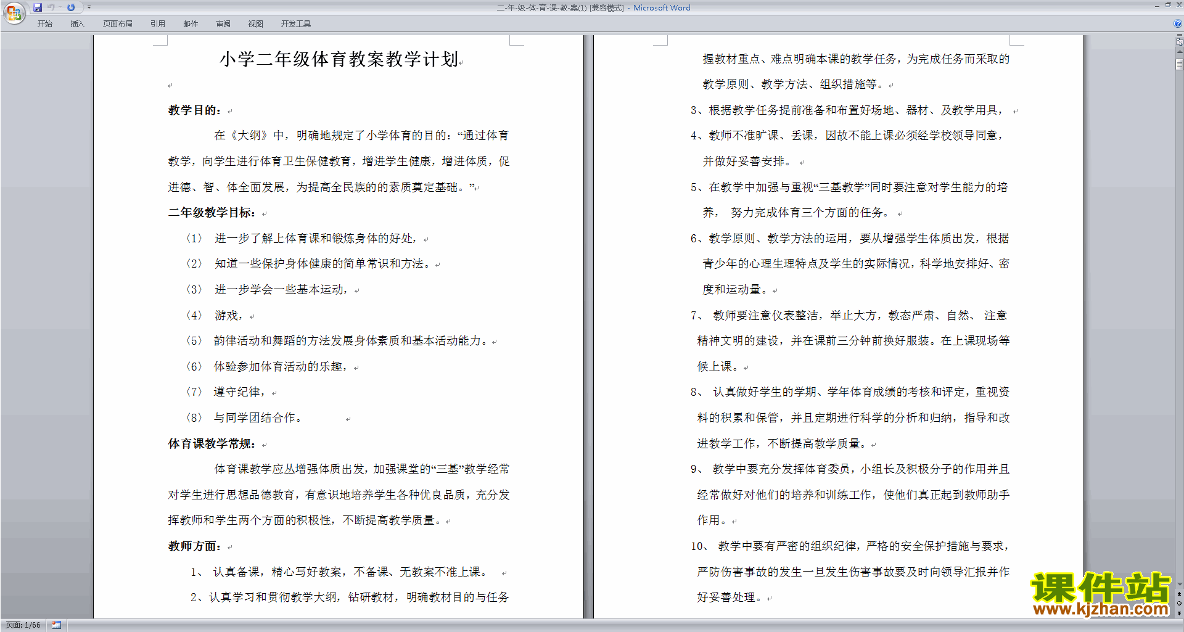Click the right-page line 6、教学原则、教学方法的运用
1184x632 pixels.
850,239
